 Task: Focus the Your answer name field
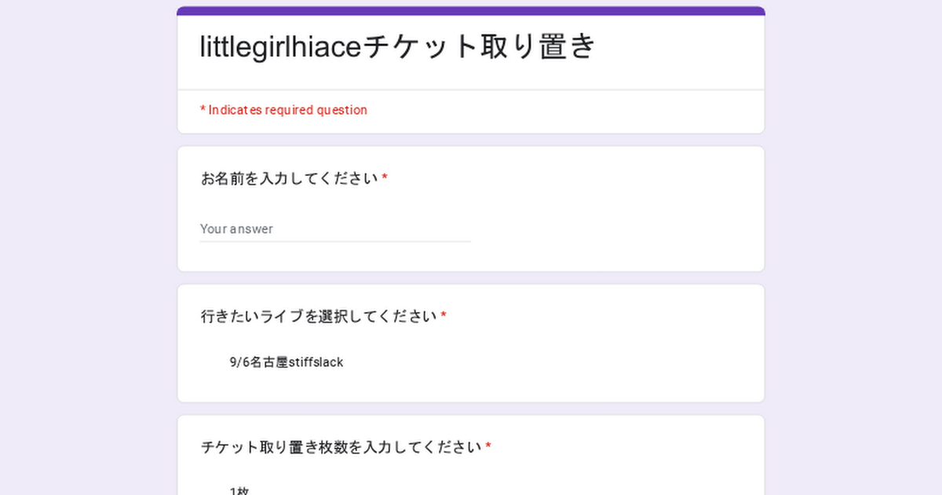pyautogui.click(x=335, y=229)
